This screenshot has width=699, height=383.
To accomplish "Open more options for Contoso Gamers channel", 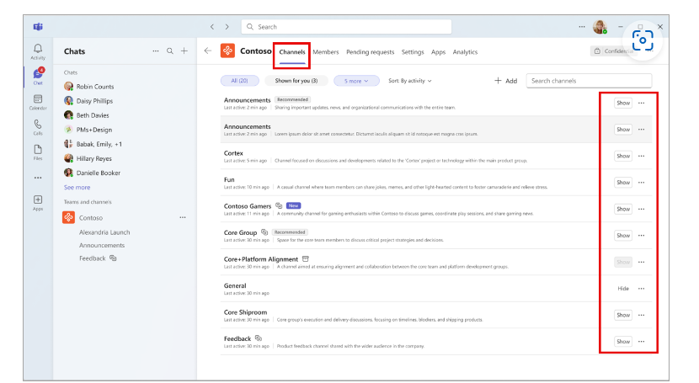I will pos(641,209).
